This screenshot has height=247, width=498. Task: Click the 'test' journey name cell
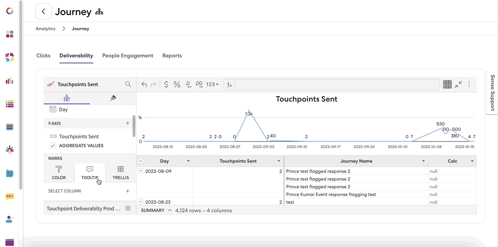click(x=356, y=202)
